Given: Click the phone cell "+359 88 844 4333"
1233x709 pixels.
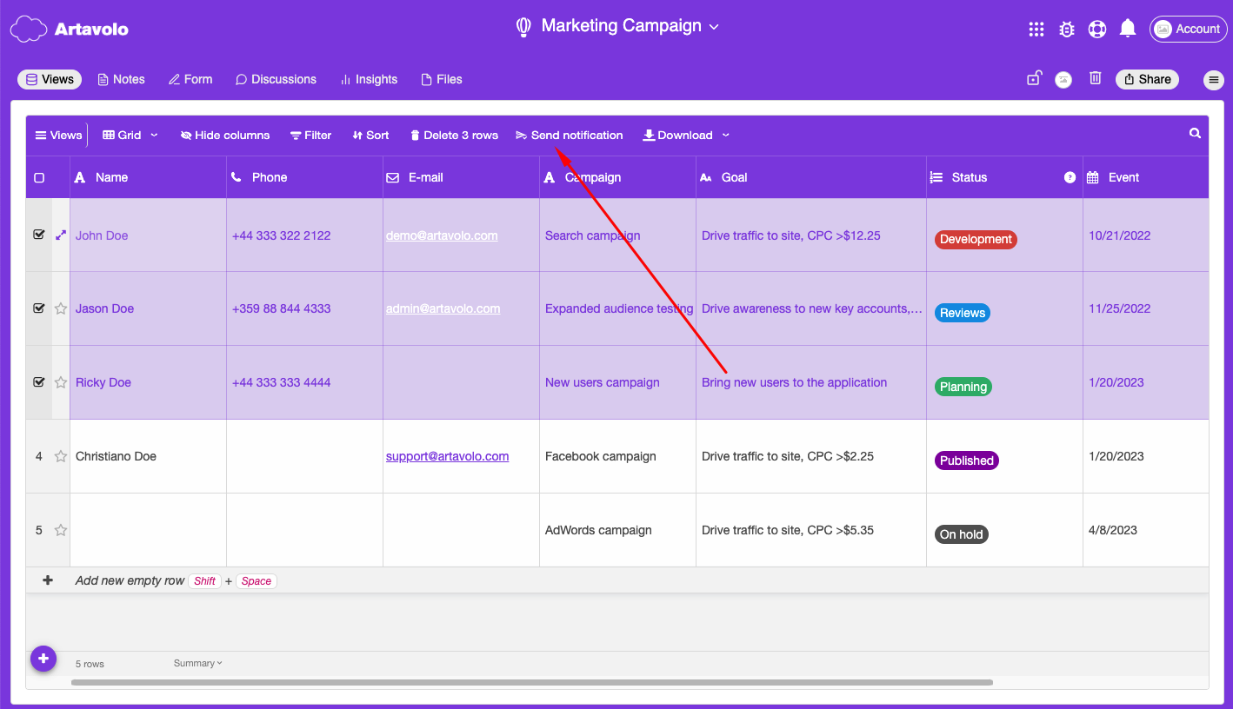Looking at the screenshot, I should [304, 308].
